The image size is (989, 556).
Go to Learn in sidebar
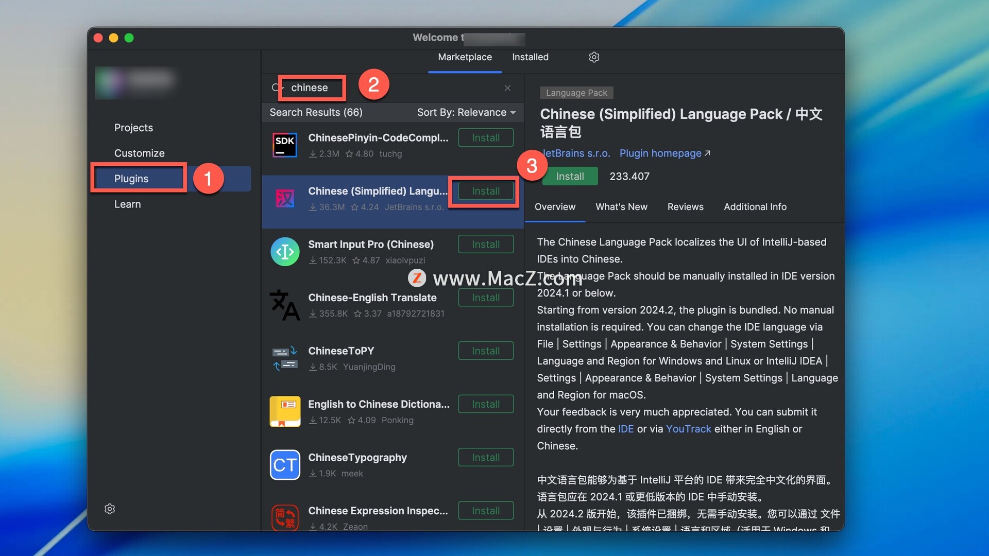[x=127, y=204]
